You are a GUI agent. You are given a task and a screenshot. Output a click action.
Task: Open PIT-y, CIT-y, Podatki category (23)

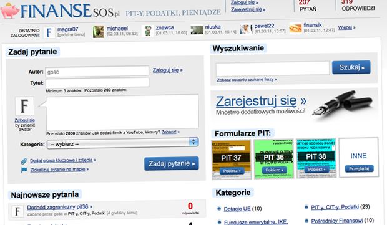click(335, 208)
